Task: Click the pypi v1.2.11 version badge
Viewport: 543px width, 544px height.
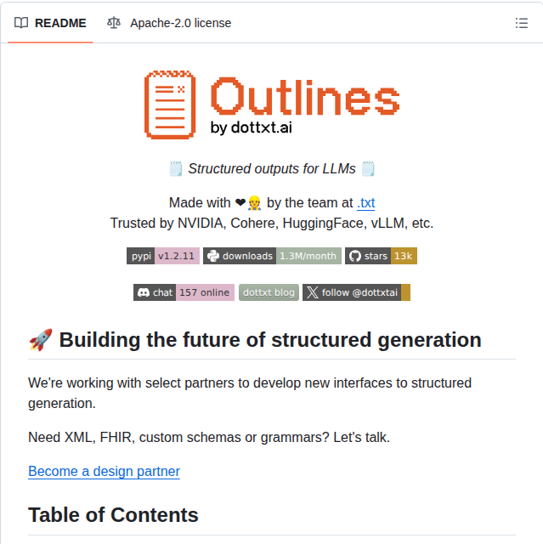Action: [x=162, y=256]
